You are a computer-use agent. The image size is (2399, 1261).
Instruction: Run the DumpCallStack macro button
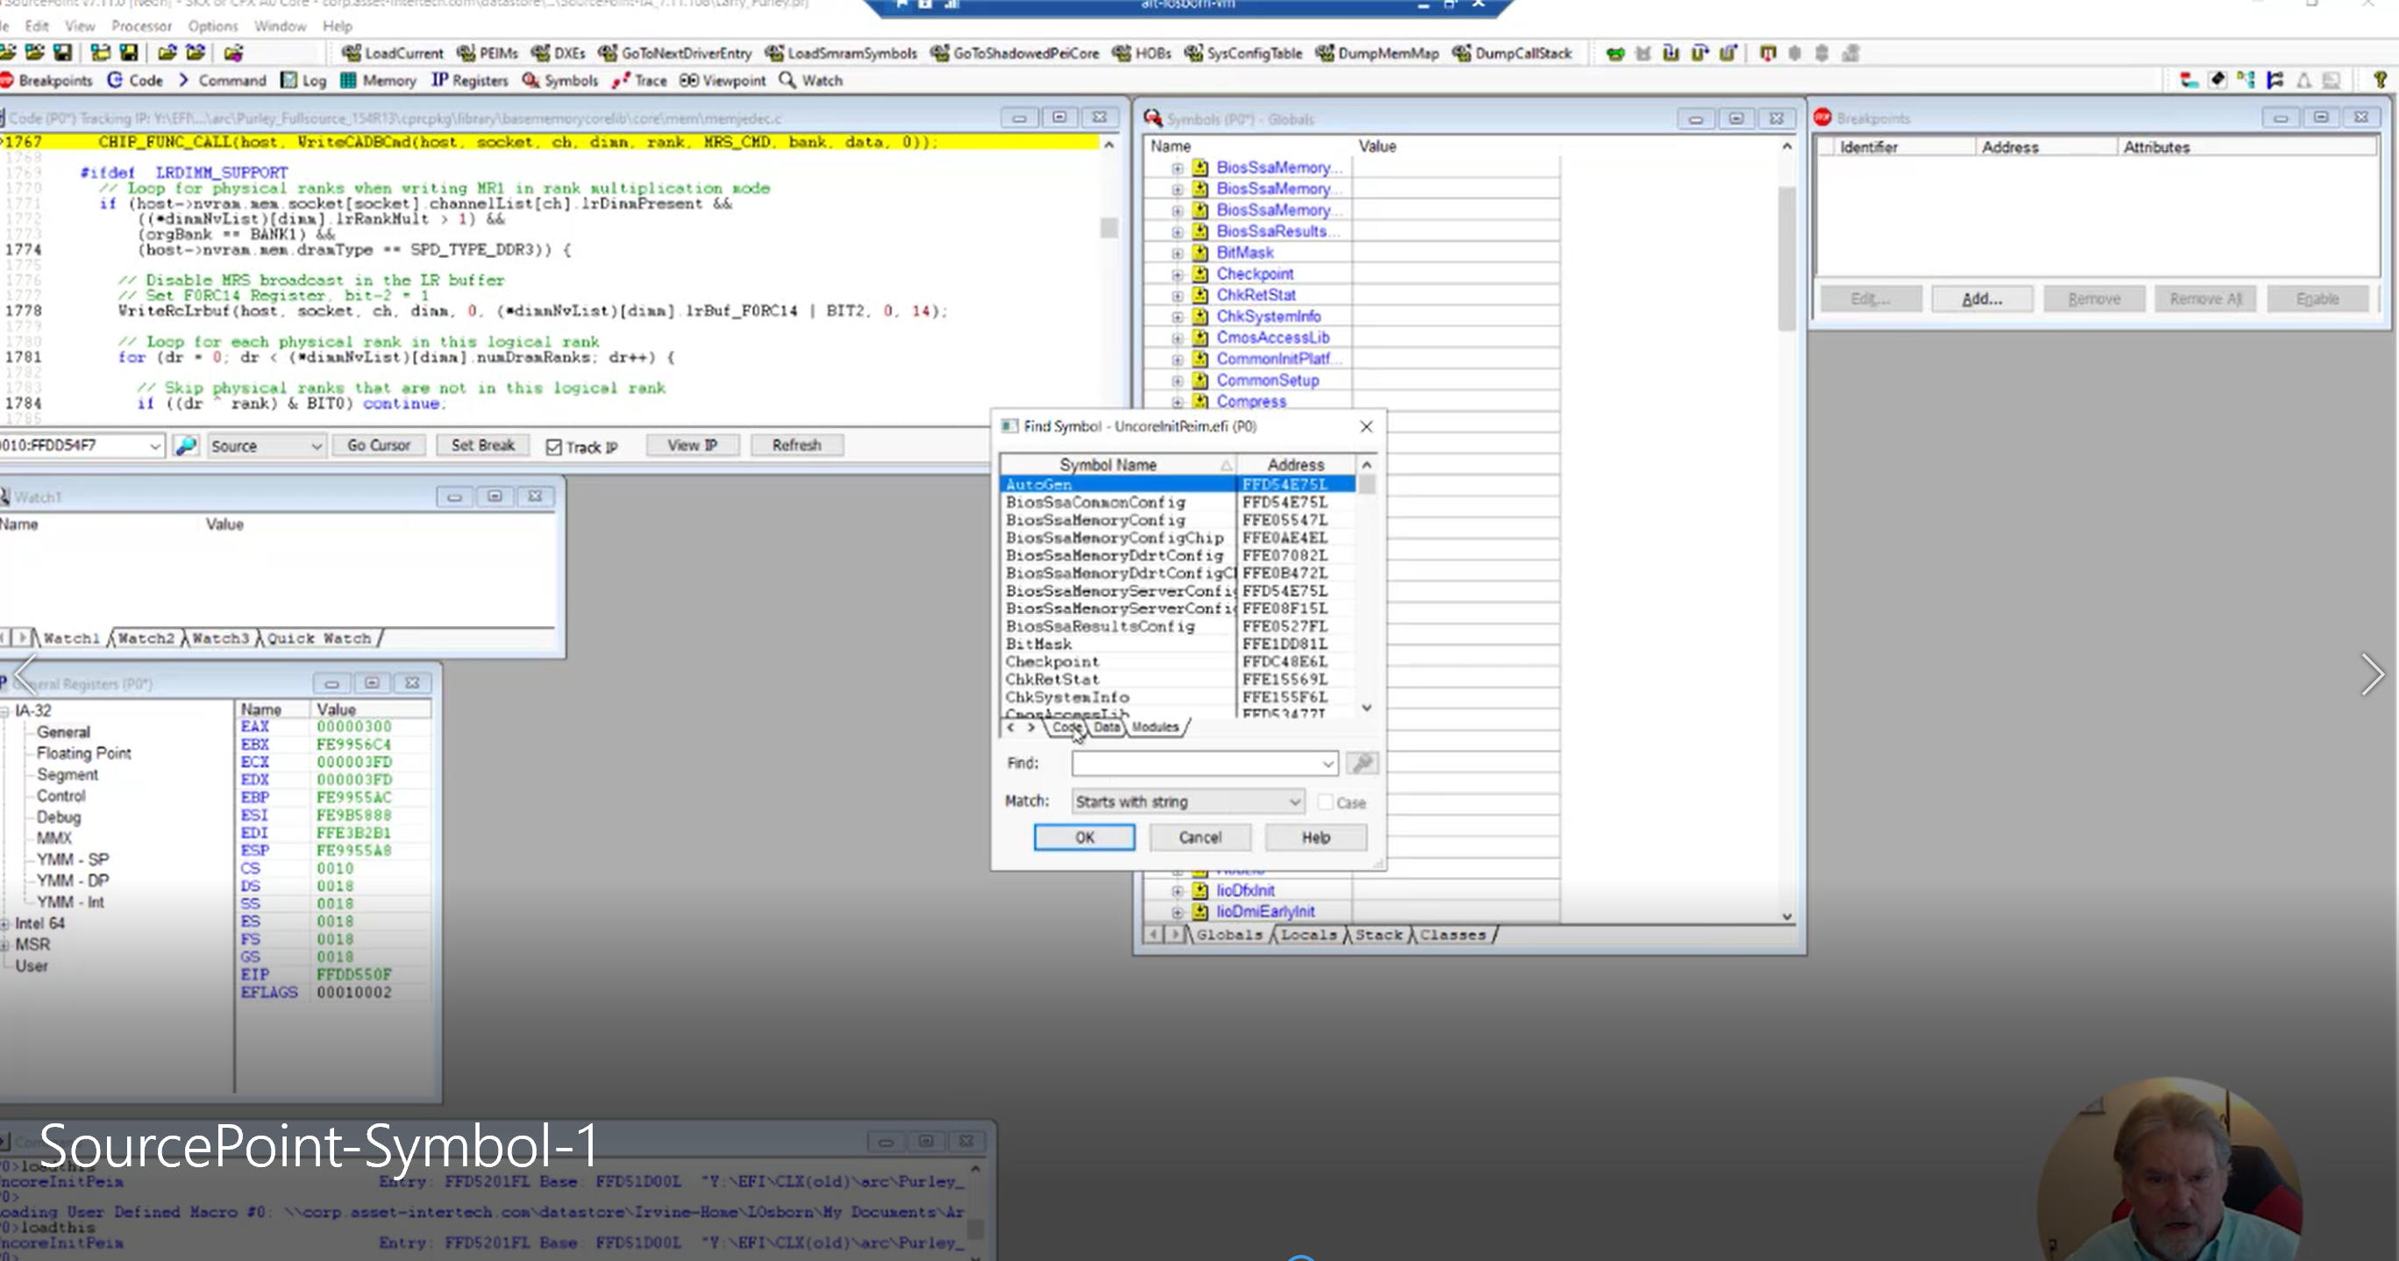coord(1512,53)
